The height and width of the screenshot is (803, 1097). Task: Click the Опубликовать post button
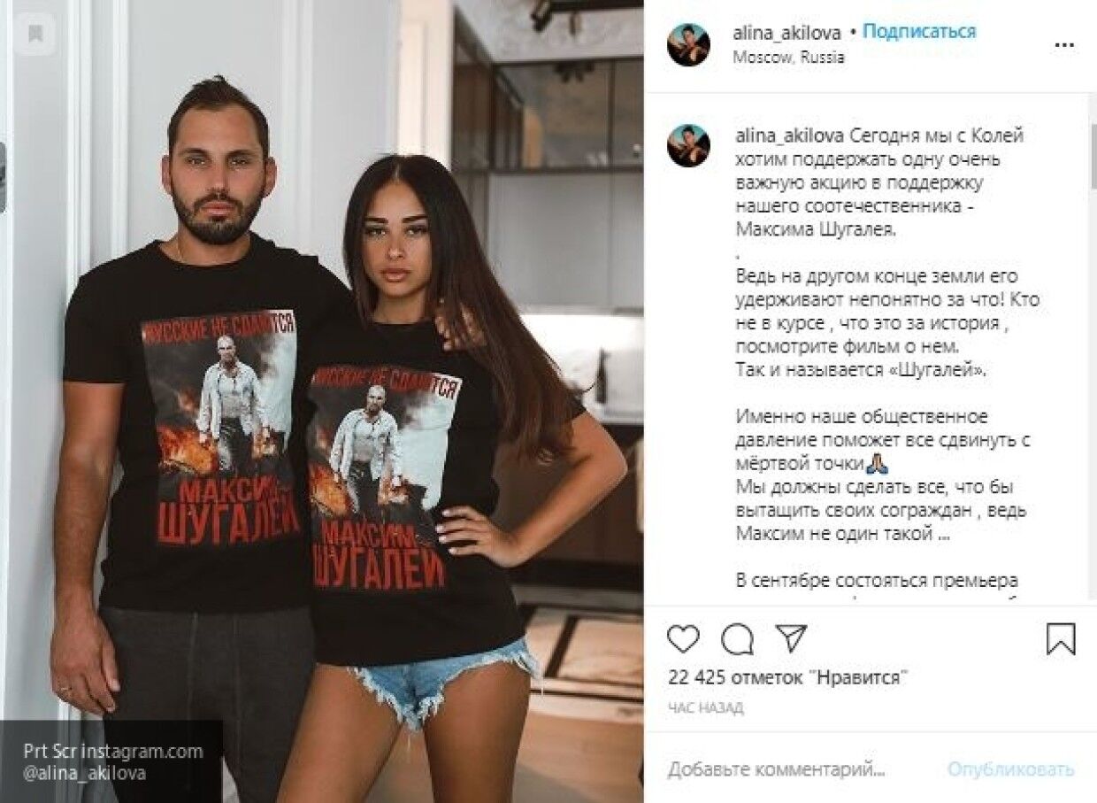[x=1011, y=769]
